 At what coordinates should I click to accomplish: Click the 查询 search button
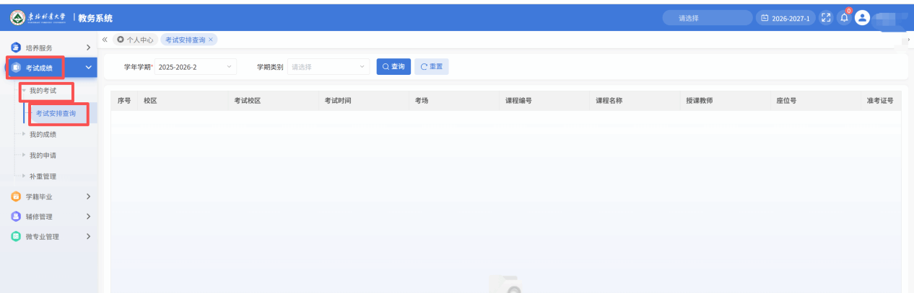[393, 67]
